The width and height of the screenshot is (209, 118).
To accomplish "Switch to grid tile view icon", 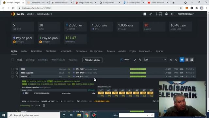I will coord(192,60).
